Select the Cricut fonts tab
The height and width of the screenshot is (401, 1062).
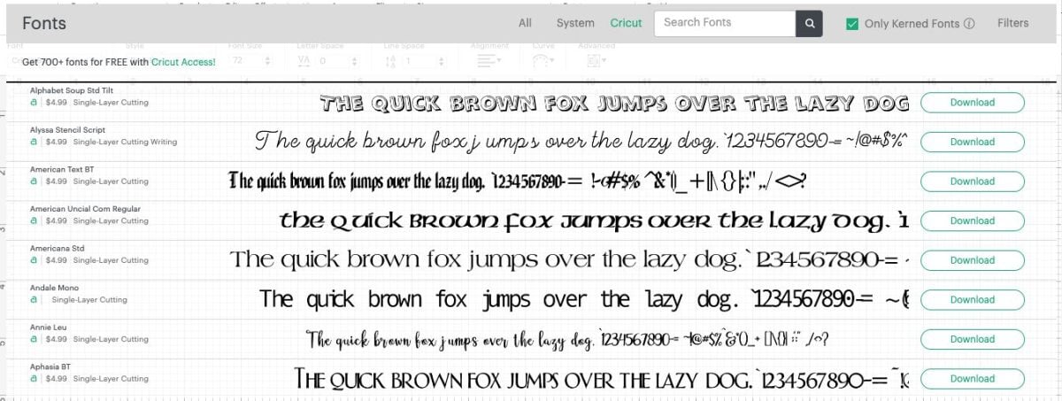tap(626, 23)
